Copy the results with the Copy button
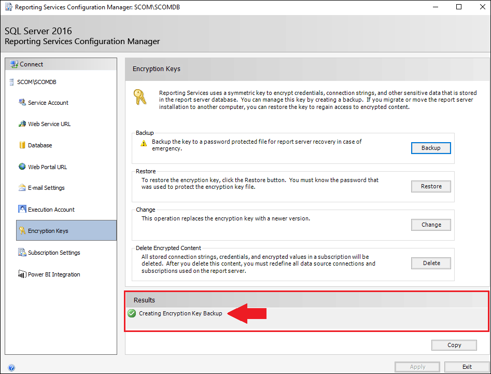491x374 pixels. coord(454,345)
